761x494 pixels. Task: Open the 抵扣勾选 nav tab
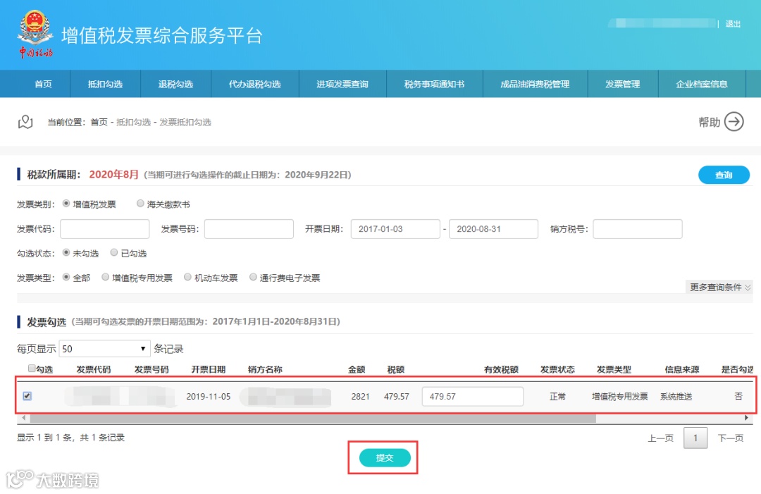pyautogui.click(x=105, y=84)
